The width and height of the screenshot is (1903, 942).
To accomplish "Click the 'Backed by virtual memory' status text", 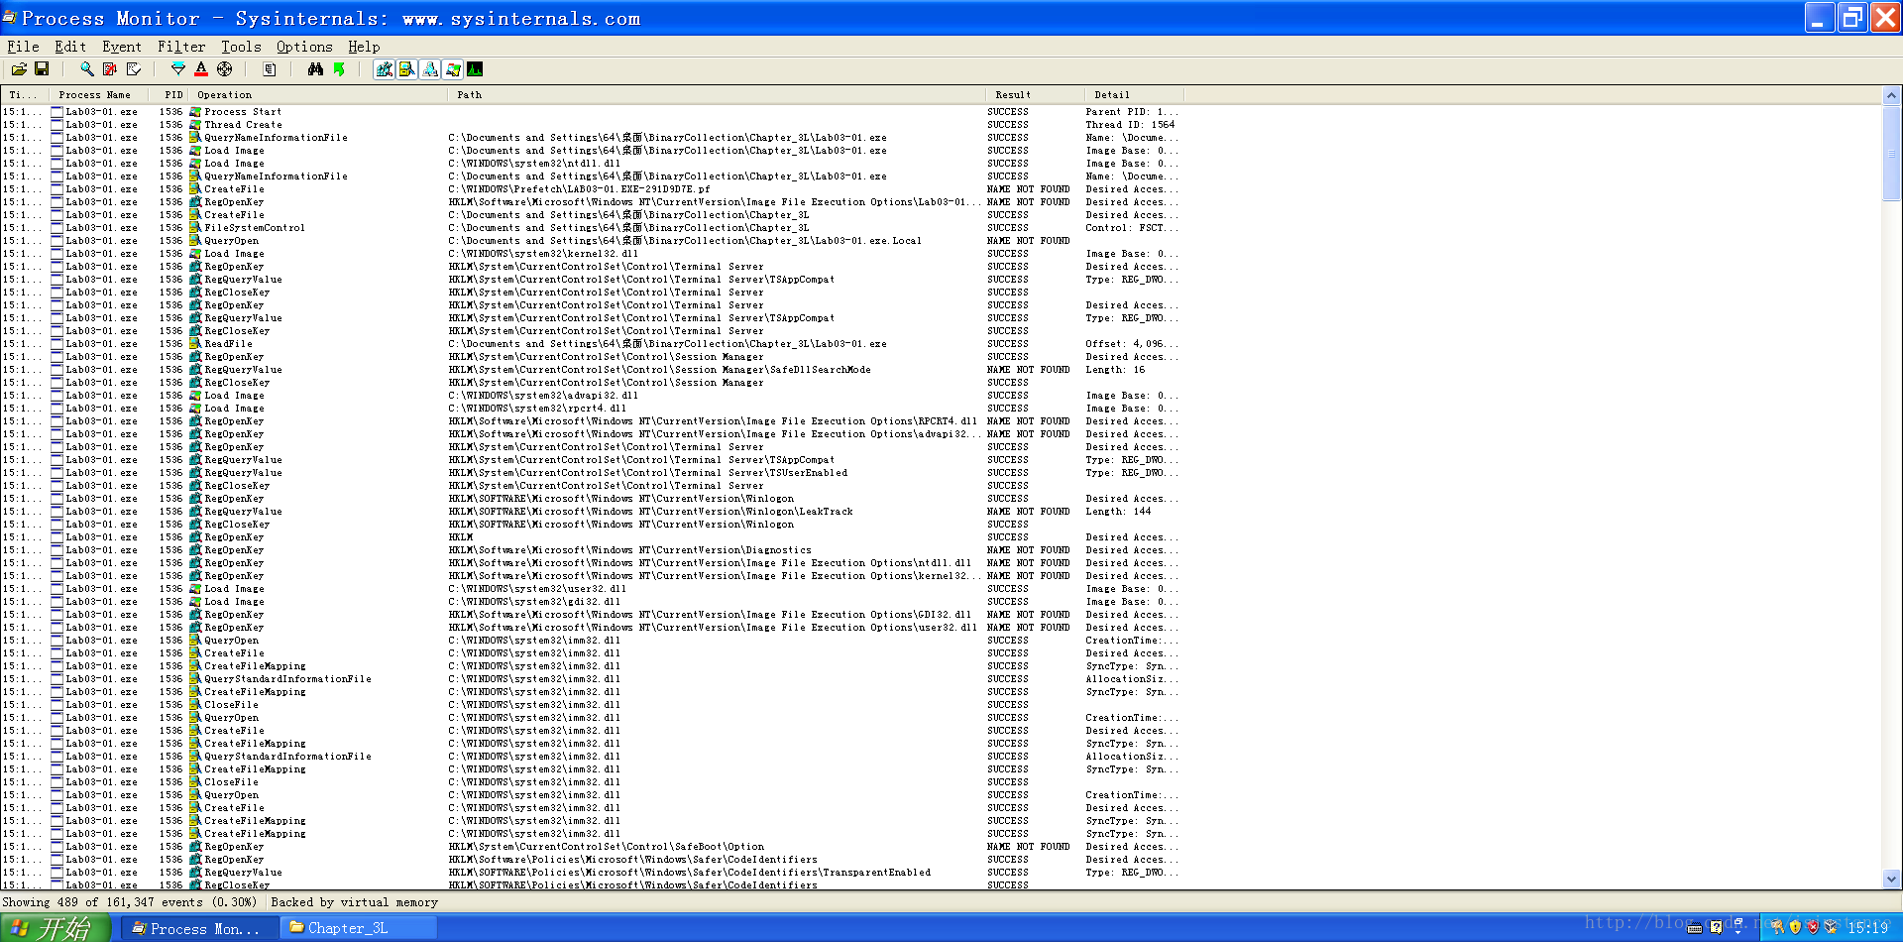I will pyautogui.click(x=354, y=902).
